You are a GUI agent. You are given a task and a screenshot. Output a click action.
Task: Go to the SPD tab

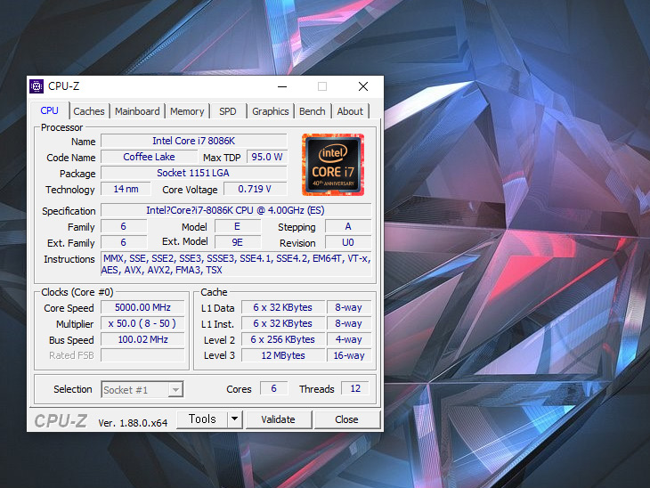click(x=228, y=111)
